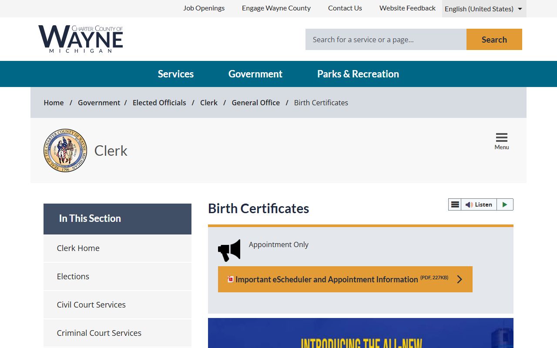Open the English (United States) language dropdown
The image size is (557, 348).
[x=484, y=9]
